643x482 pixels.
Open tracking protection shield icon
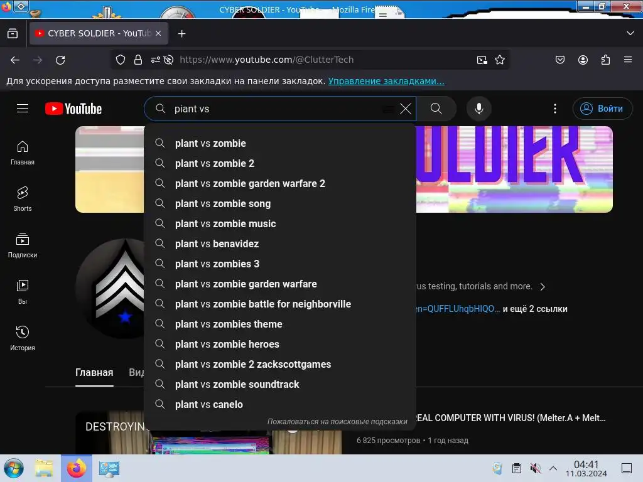point(120,60)
